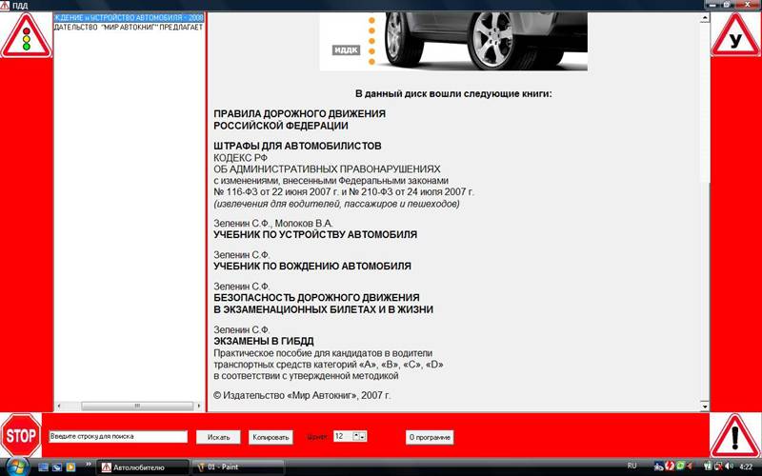Click the Копировать copy button
Image resolution: width=762 pixels, height=476 pixels.
[x=271, y=437]
